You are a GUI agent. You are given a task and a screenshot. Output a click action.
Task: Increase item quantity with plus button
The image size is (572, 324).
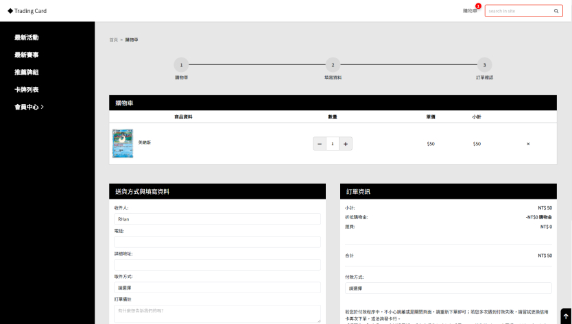pyautogui.click(x=346, y=144)
